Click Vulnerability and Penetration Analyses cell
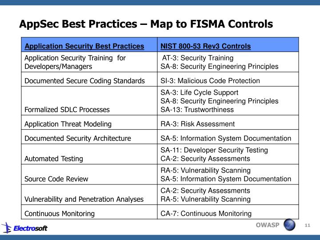This screenshot has height=240, width=320. [x=89, y=195]
